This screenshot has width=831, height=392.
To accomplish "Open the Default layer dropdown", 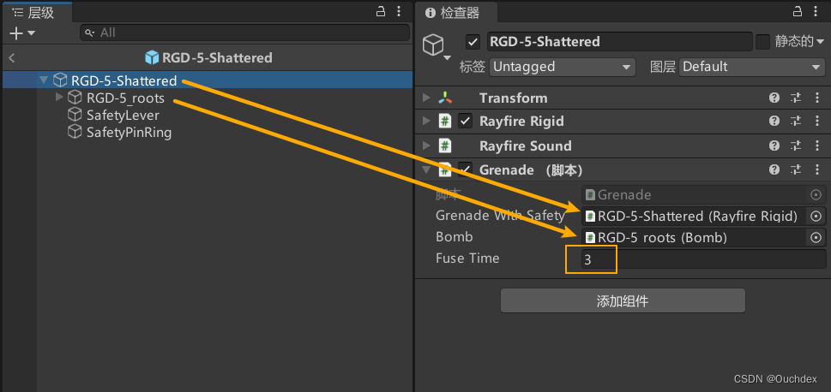I will (751, 67).
